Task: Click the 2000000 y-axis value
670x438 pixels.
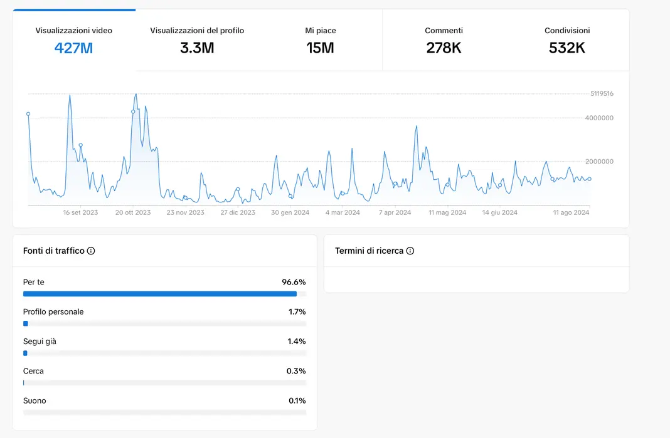Action: coord(599,162)
